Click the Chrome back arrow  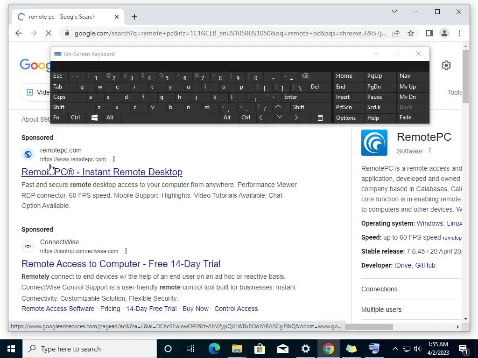pyautogui.click(x=19, y=33)
